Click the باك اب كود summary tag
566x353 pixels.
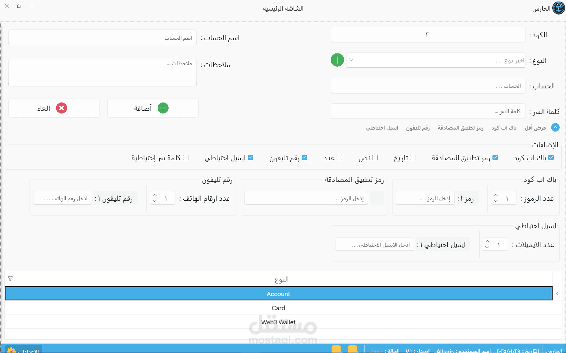point(504,128)
